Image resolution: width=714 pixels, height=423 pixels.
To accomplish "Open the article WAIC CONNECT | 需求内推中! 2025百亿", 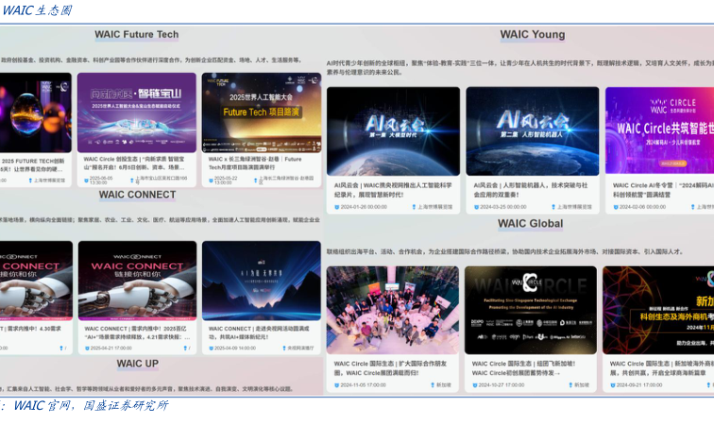I will coord(137,333).
